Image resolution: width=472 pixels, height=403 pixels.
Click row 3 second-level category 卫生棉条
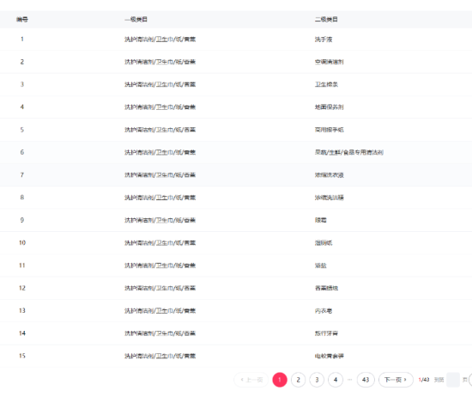coord(326,85)
